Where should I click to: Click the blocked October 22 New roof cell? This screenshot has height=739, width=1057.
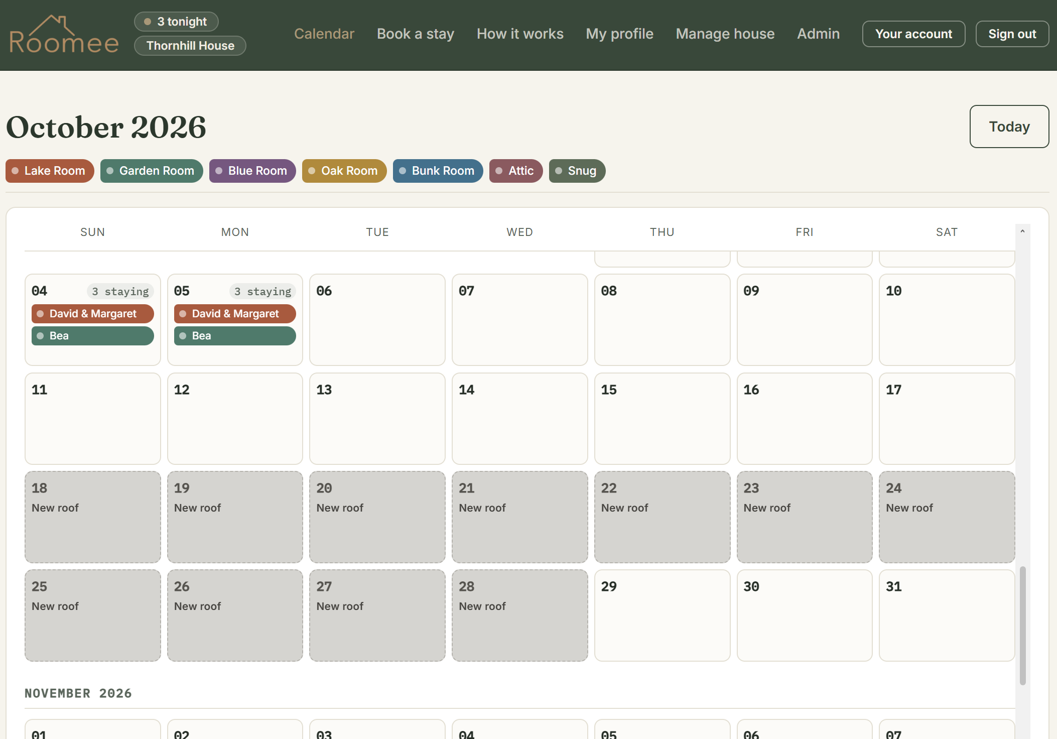662,517
